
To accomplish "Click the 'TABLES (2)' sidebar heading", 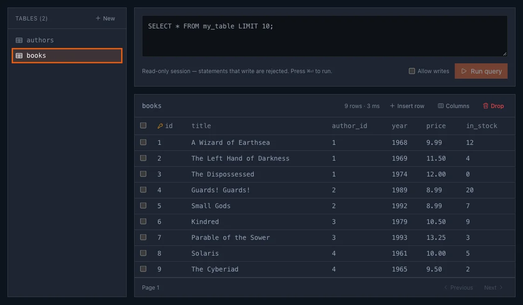I will (31, 18).
